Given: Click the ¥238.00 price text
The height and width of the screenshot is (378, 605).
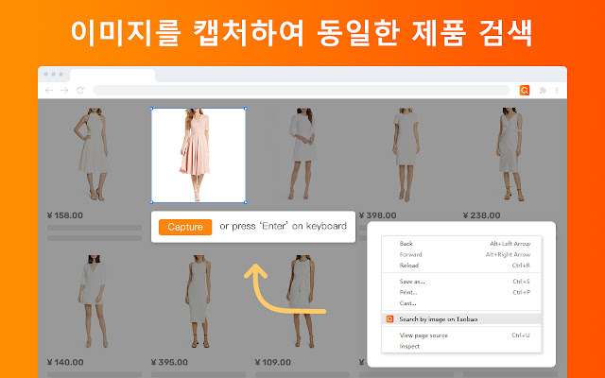Looking at the screenshot, I should point(481,215).
